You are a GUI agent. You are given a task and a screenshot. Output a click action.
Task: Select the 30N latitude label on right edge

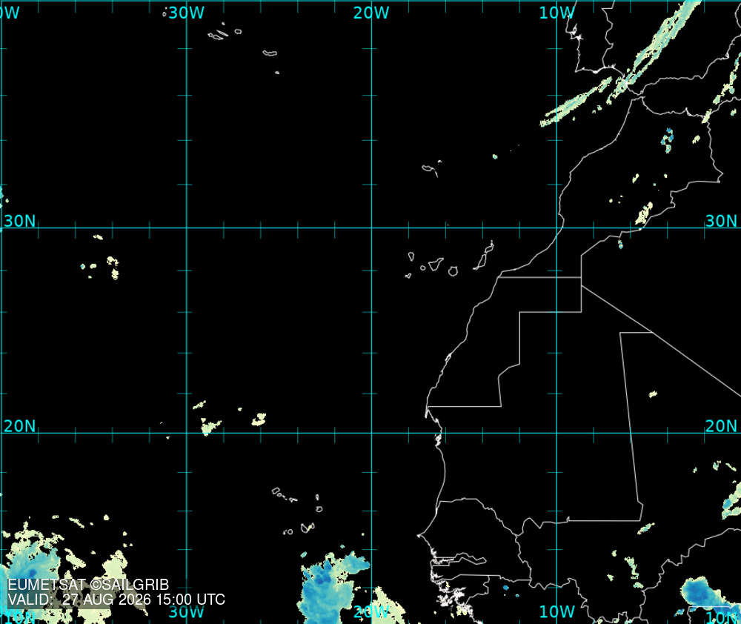[x=721, y=221]
